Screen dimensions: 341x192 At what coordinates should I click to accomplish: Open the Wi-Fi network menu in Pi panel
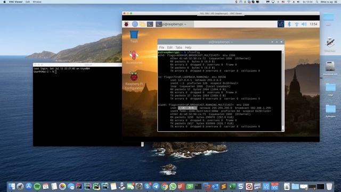296,24
